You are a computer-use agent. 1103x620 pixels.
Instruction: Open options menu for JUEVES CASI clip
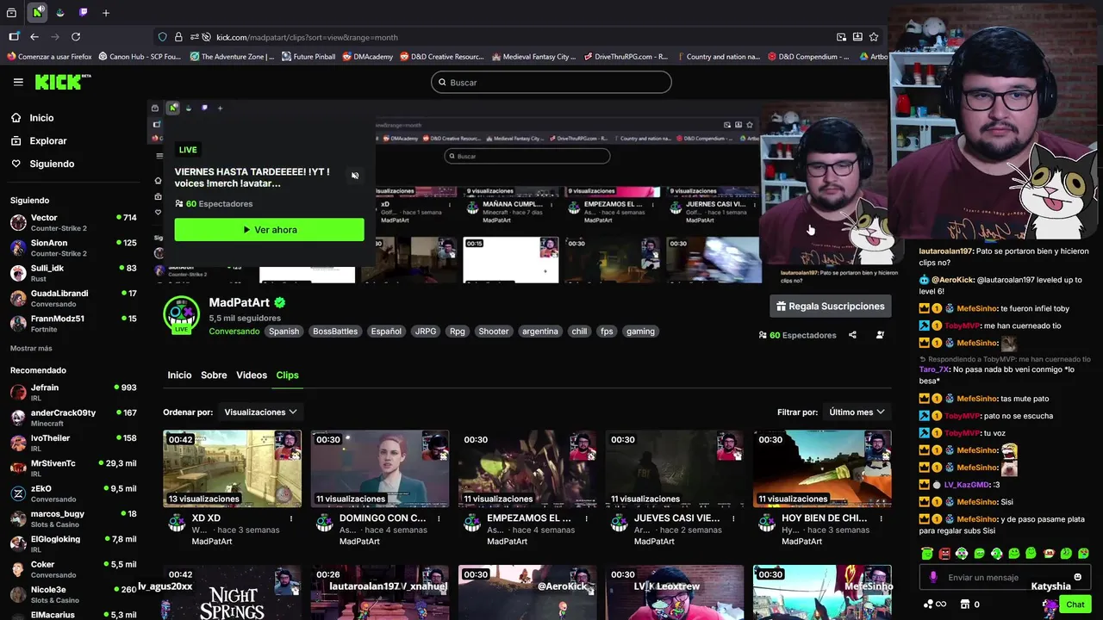tap(733, 519)
